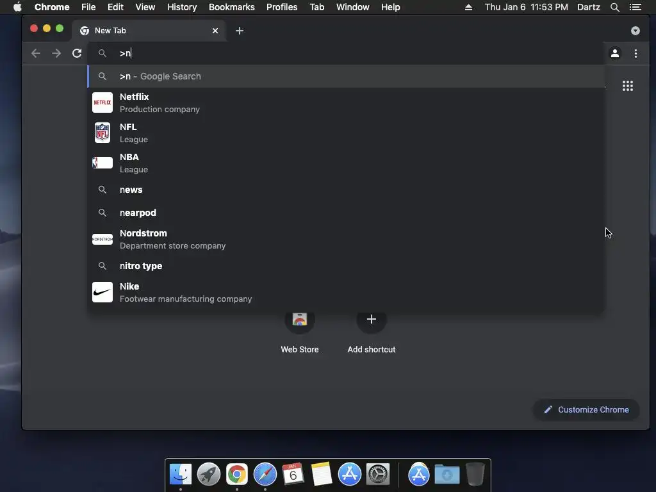Screen dimensions: 656x492
Task: Open the notification center list icon
Action: (x=635, y=7)
